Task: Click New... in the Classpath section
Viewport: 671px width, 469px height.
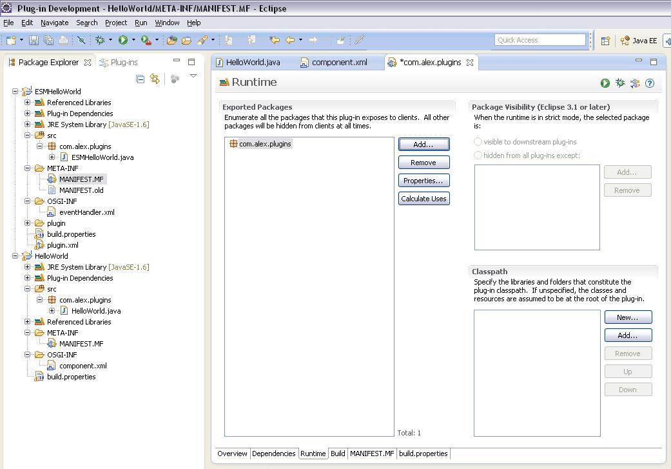Action: 628,317
